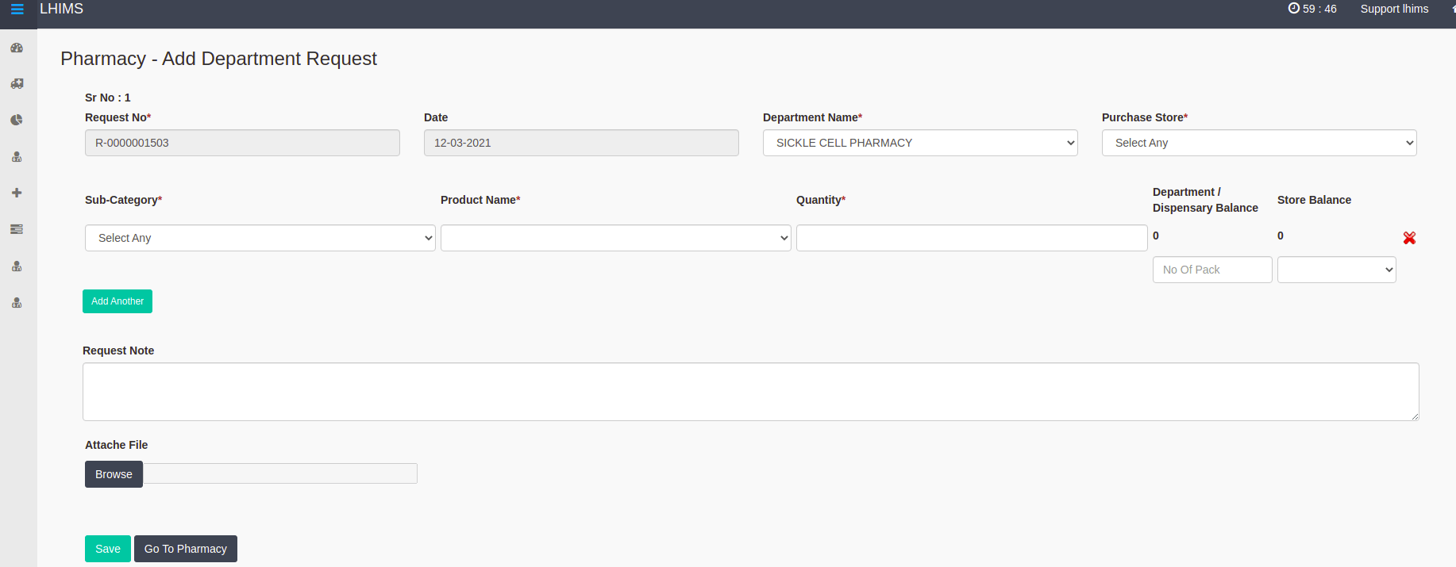Expand the Product Name dropdown
The width and height of the screenshot is (1456, 567).
tap(615, 238)
